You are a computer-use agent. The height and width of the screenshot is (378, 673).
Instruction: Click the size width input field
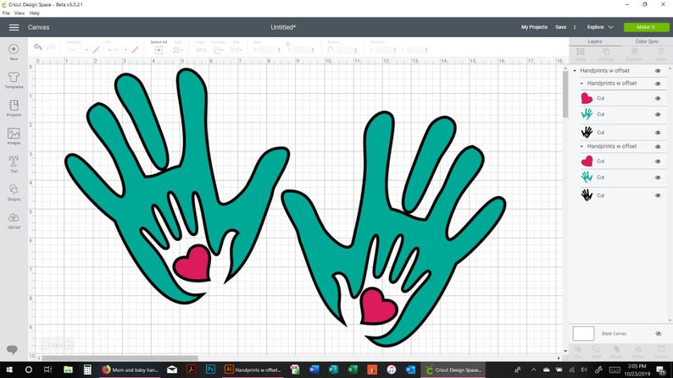(267, 50)
